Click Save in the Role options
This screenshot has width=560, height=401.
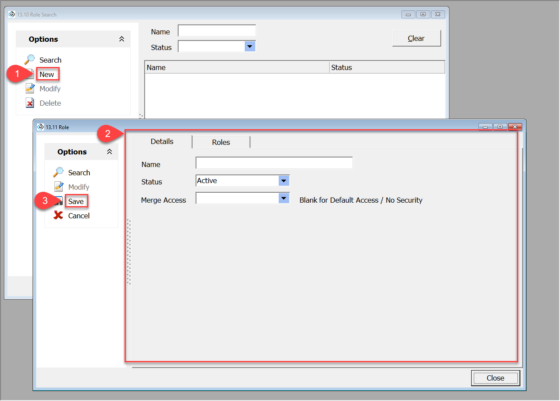point(76,201)
